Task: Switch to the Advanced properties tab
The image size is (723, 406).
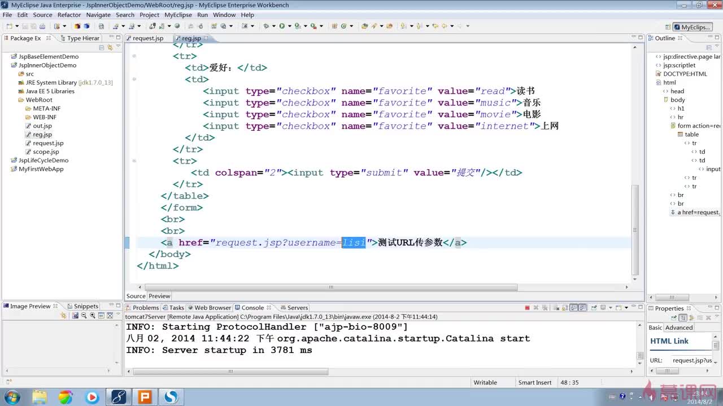Action: [679, 328]
